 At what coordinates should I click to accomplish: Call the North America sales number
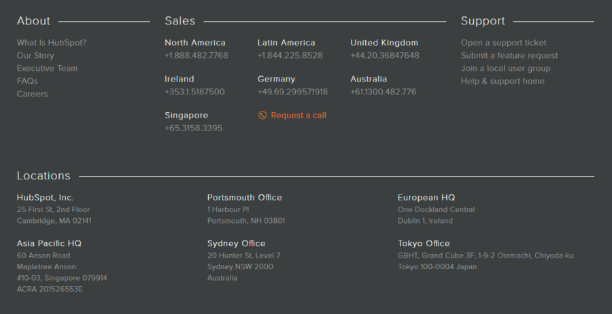tap(196, 56)
